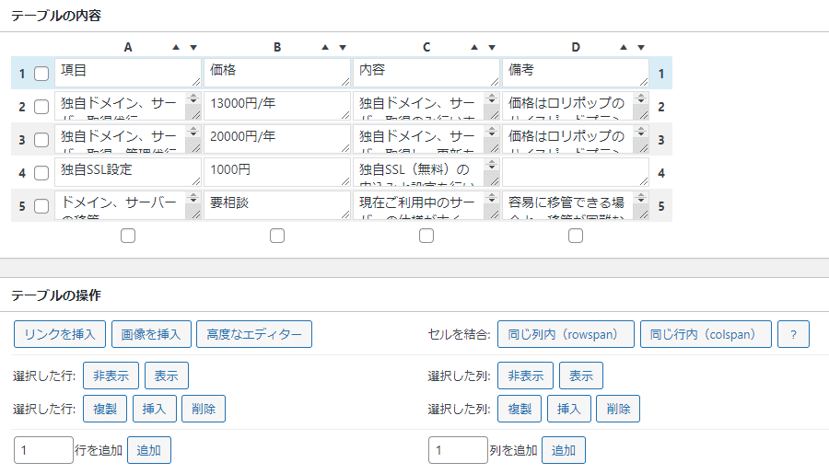The width and height of the screenshot is (829, 474).
Task: Hide selected rows with the 非表示 button
Action: click(x=111, y=376)
